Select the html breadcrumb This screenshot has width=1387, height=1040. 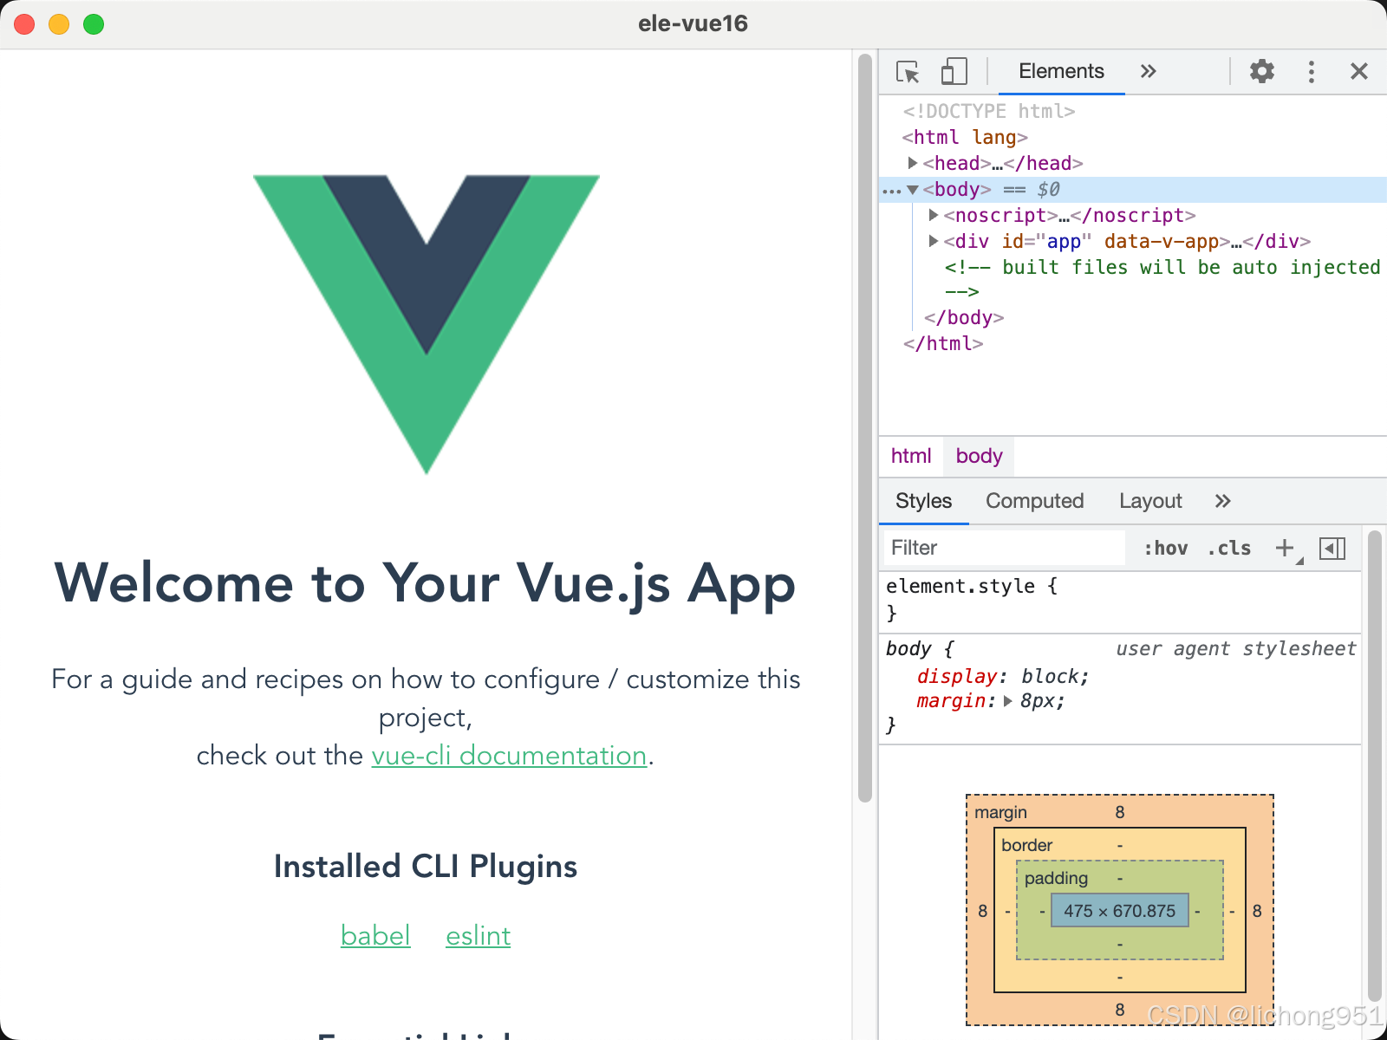[x=911, y=456]
